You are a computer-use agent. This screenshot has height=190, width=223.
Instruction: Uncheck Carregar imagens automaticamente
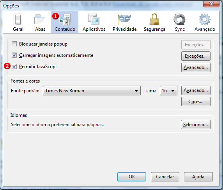click(14, 55)
